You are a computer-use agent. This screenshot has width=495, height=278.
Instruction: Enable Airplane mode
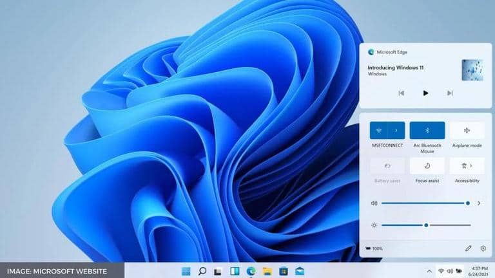tap(467, 130)
